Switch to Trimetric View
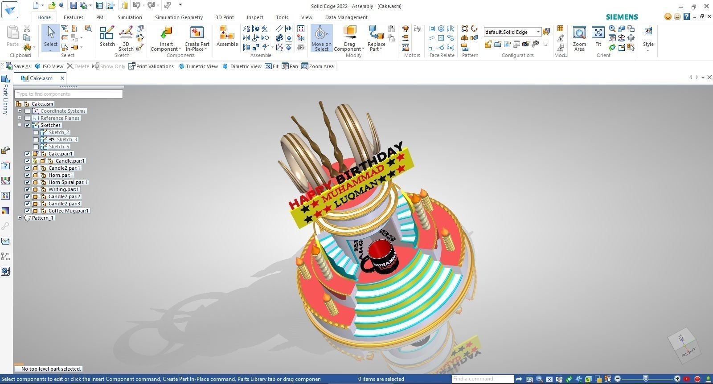 click(x=198, y=66)
